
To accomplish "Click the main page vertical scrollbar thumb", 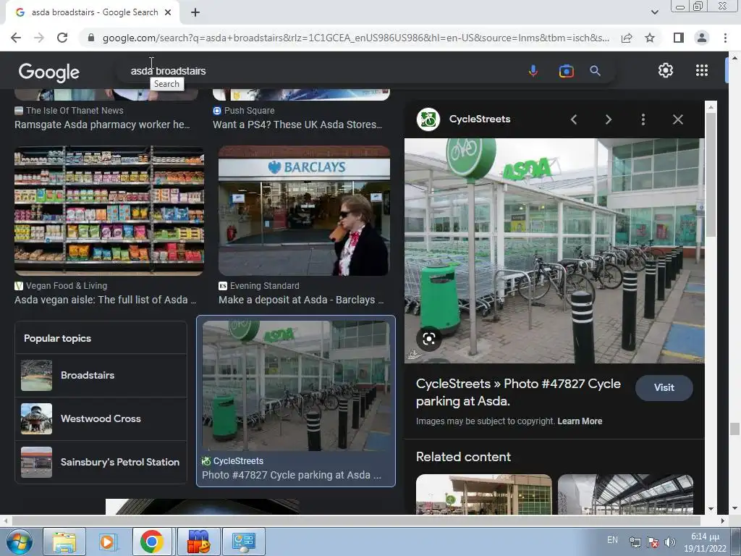I will pyautogui.click(x=734, y=429).
